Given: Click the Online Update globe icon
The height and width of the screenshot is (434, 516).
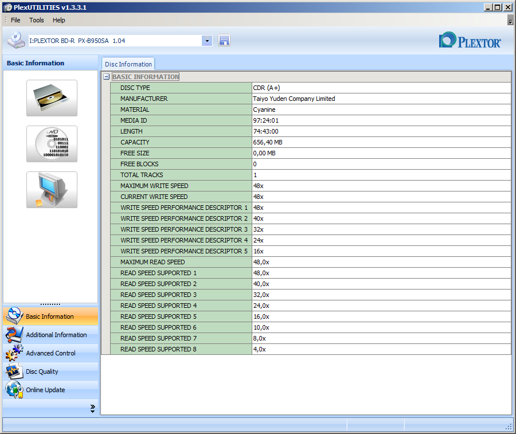Looking at the screenshot, I should pos(14,390).
